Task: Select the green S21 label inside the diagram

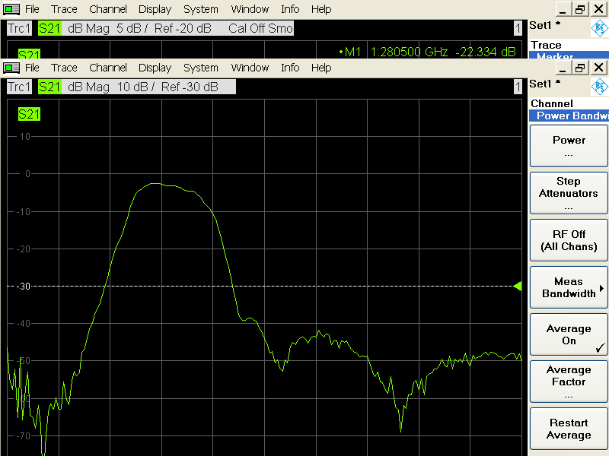Action: tap(29, 114)
